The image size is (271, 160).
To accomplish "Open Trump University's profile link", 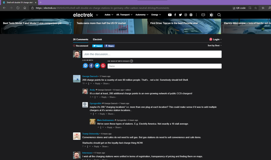I will pyautogui.click(x=90, y=134).
